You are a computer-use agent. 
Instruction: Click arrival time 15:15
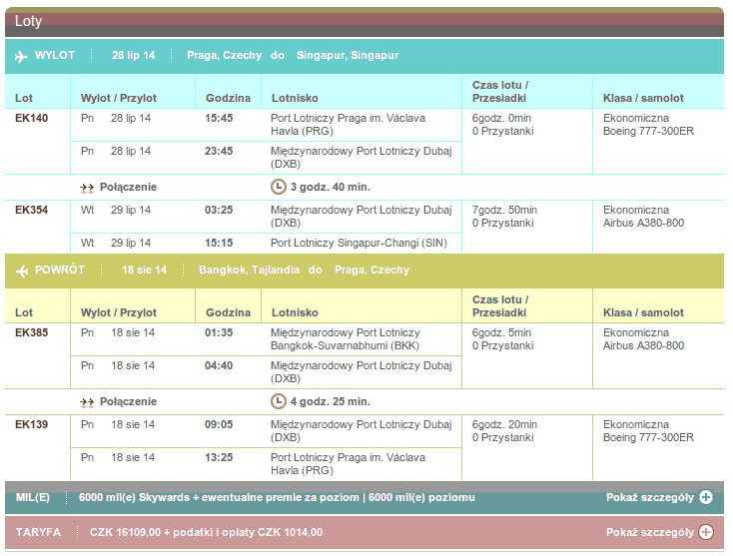(219, 243)
